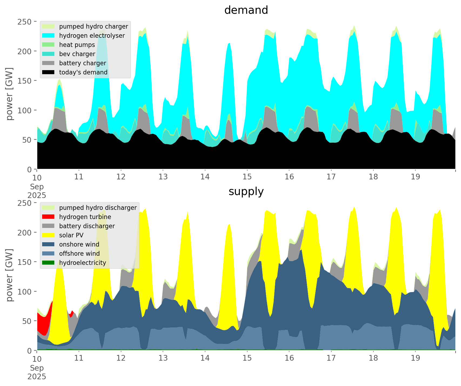Select the red hydrogen turbine legend swatch
This screenshot has height=386, width=461.
48,217
